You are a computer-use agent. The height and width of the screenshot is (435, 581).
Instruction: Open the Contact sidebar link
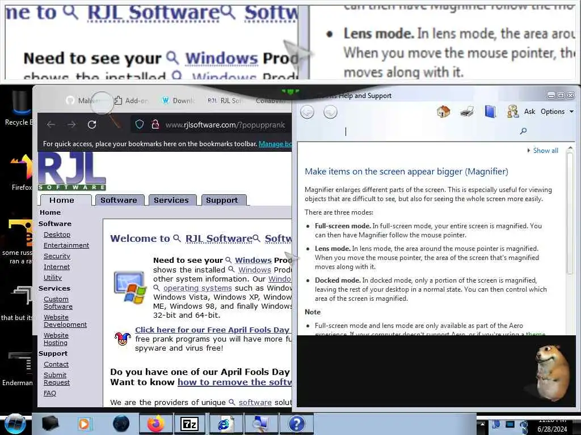(56, 364)
